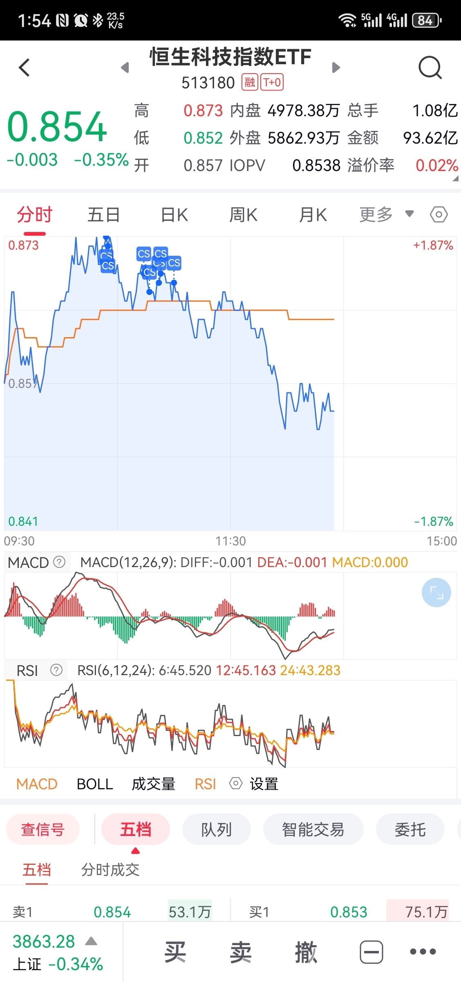The height and width of the screenshot is (982, 461).
Task: Expand chart with fullscreen circle button
Action: point(436,592)
